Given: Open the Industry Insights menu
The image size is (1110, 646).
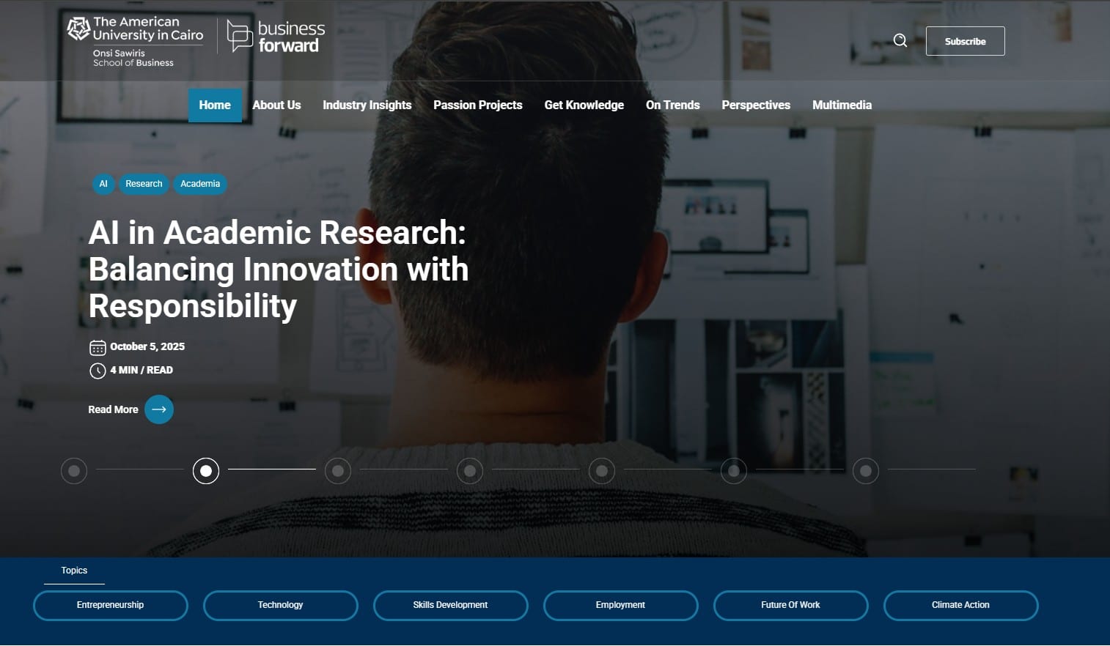Looking at the screenshot, I should point(367,105).
